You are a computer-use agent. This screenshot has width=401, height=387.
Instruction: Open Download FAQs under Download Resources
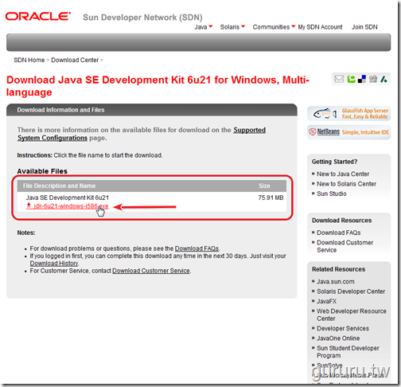(339, 233)
